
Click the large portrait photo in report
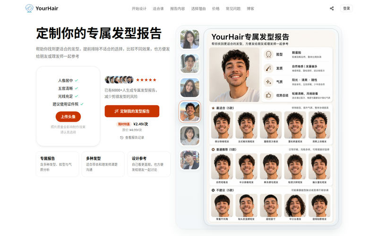point(234,75)
